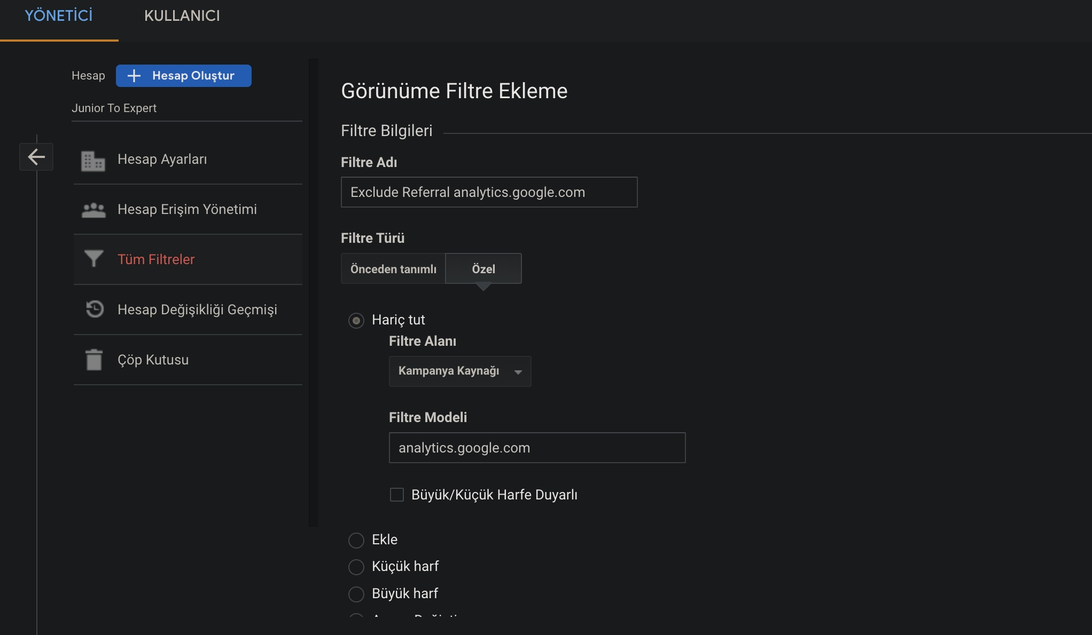
Task: Click the people icon for Hesap Erişim Yönetimi
Action: pos(93,210)
